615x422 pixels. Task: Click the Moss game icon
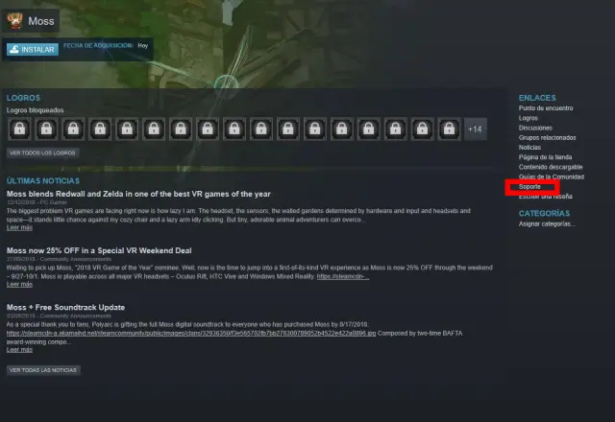pos(14,21)
